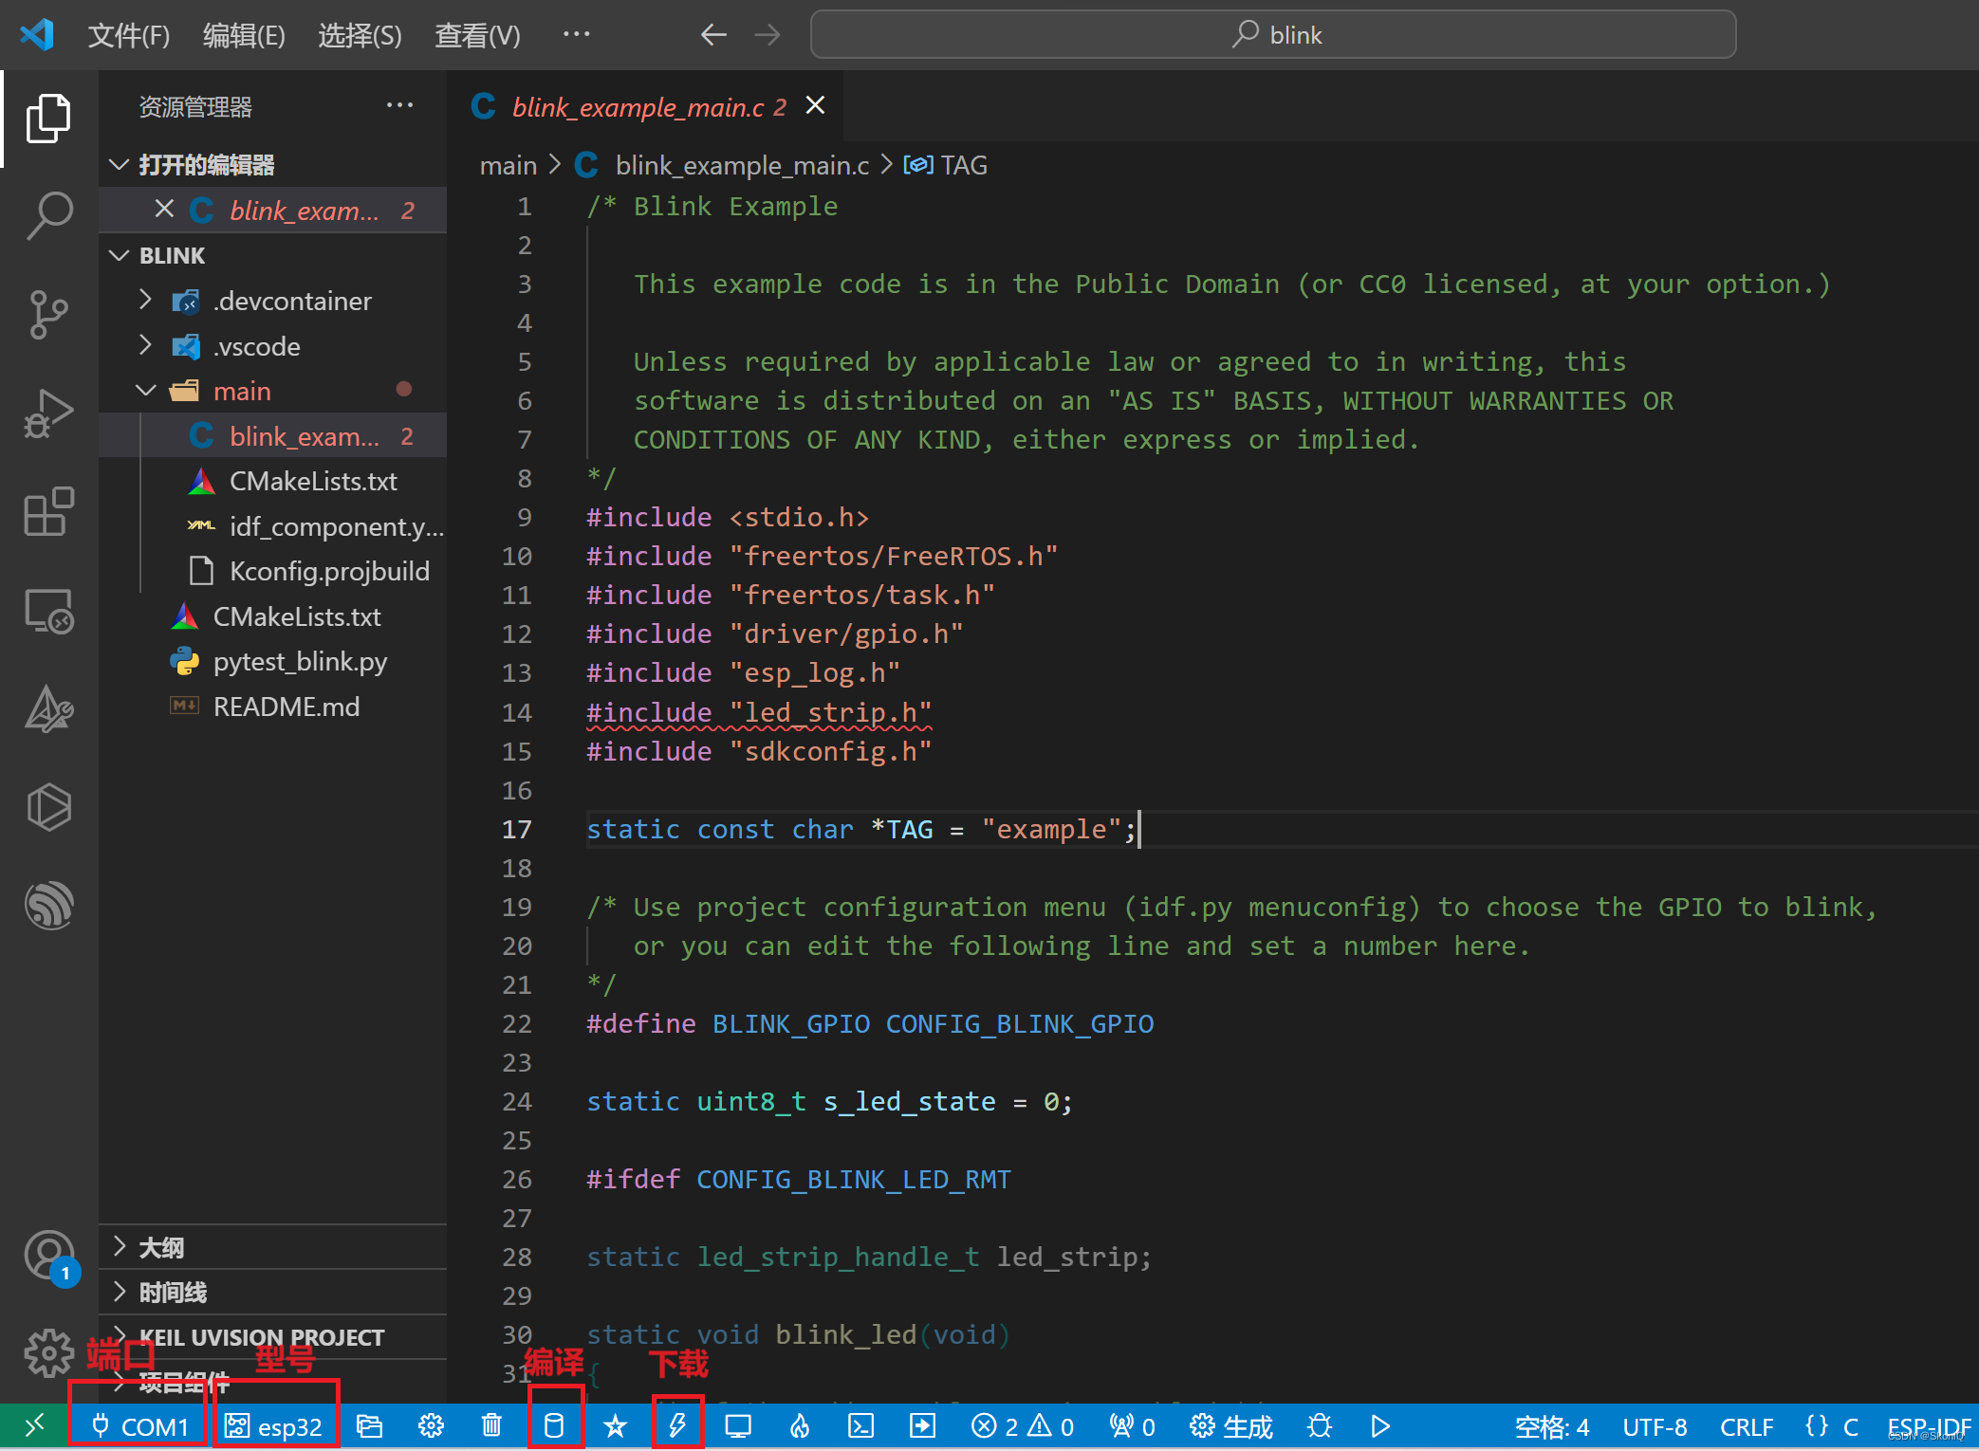The height and width of the screenshot is (1451, 1979).
Task: Click the full clean trash icon
Action: coord(491,1425)
